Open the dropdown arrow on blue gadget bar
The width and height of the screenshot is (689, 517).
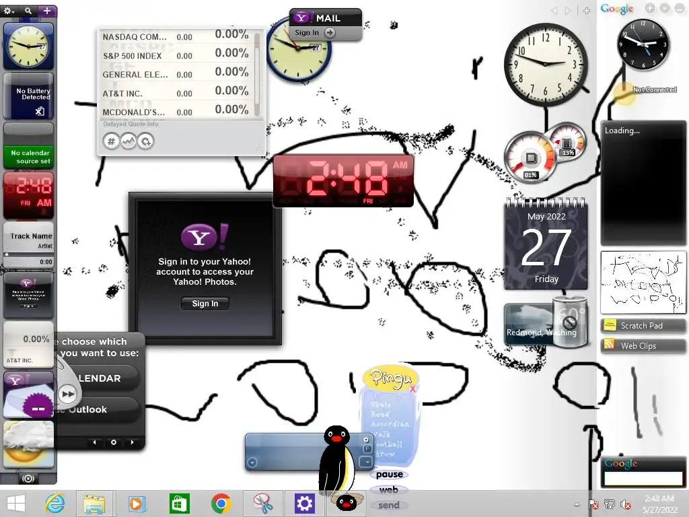coord(367,462)
